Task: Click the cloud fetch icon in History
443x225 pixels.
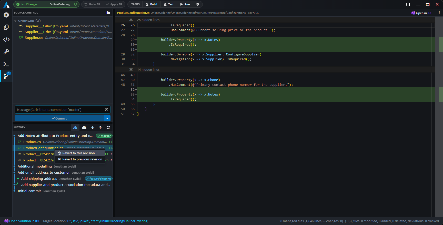Action: [x=84, y=127]
